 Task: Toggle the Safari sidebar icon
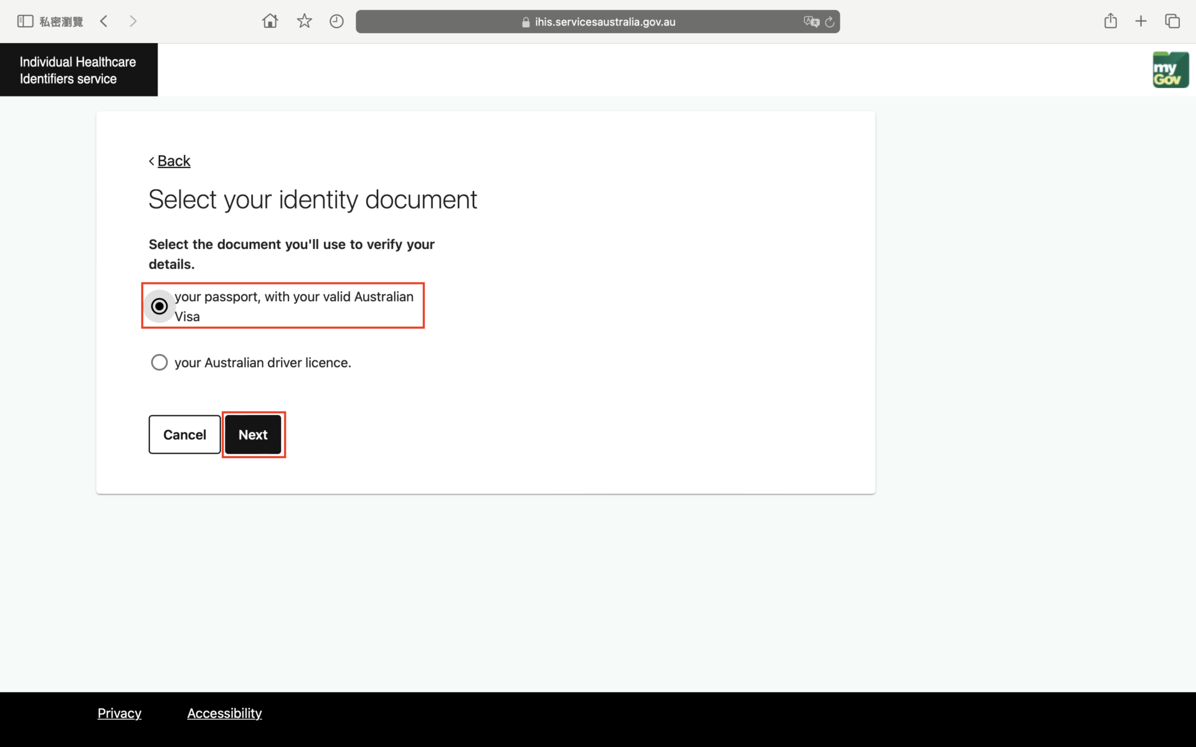tap(25, 21)
